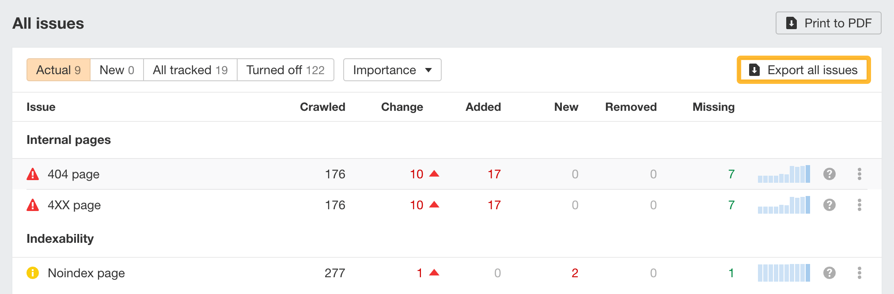Open the help tooltip for the 4XX page issue
This screenshot has height=294, width=894.
coord(830,205)
